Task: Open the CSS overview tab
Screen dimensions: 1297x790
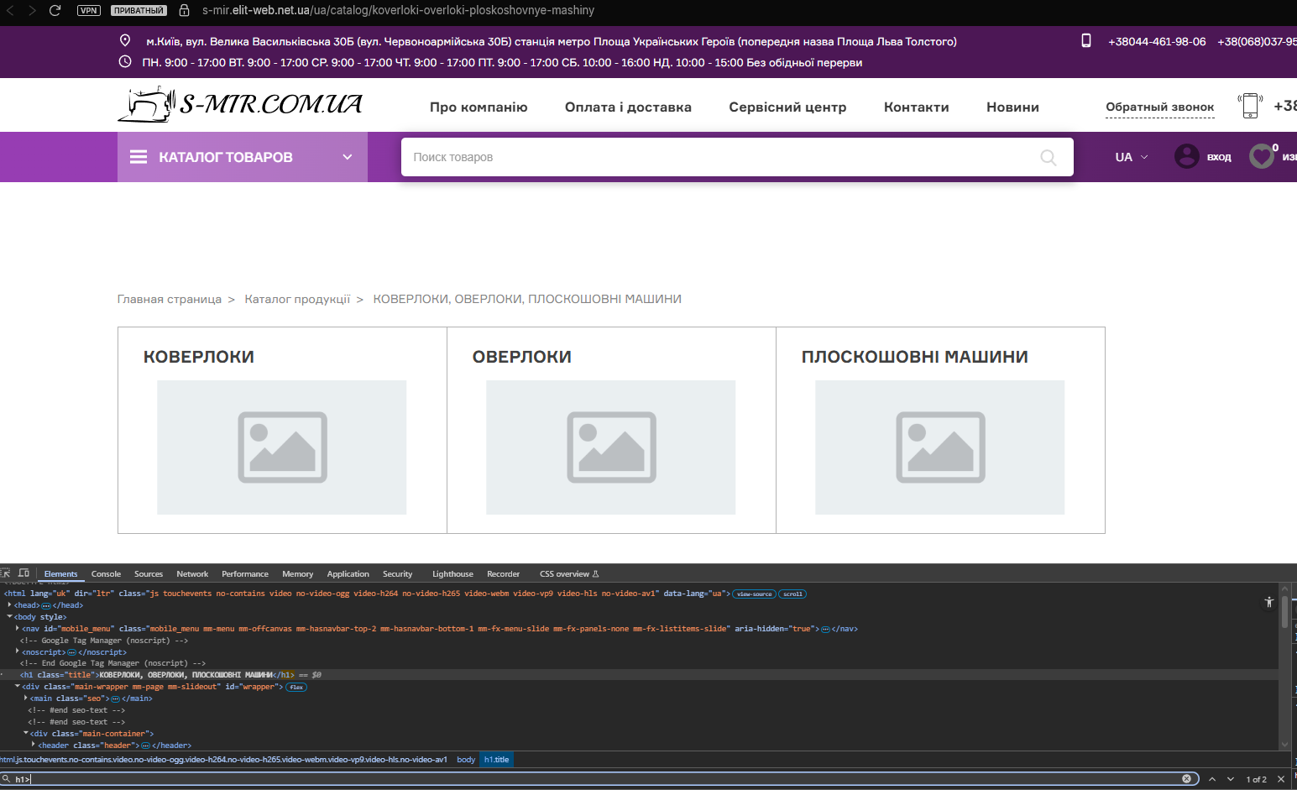Action: click(569, 574)
